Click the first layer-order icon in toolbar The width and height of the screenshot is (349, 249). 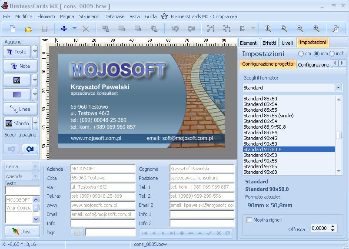click(x=106, y=29)
